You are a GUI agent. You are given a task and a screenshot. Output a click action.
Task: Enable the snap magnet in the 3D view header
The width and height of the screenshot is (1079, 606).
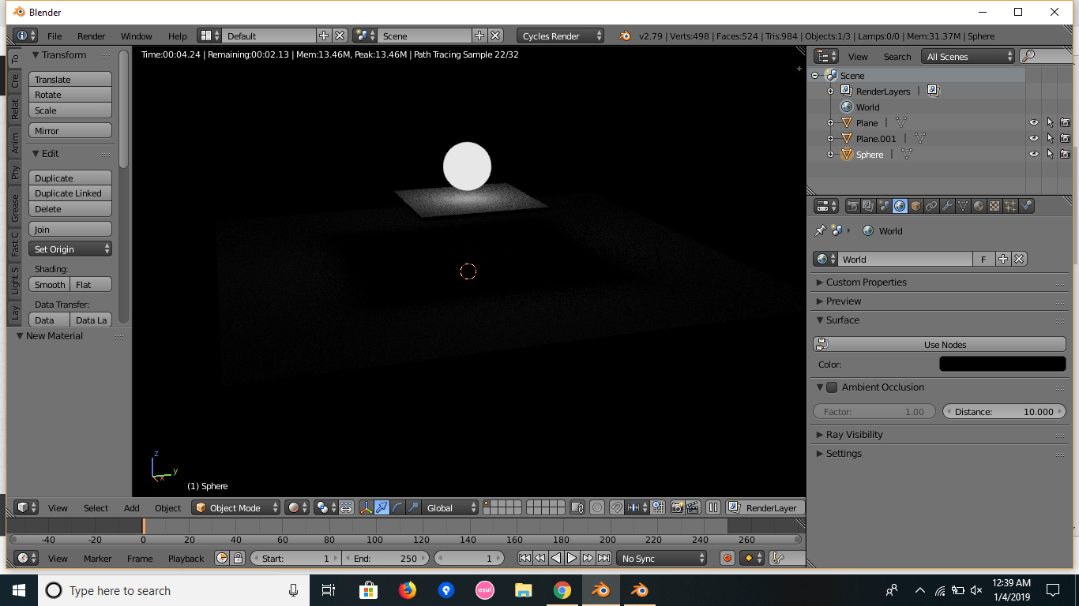(x=615, y=507)
